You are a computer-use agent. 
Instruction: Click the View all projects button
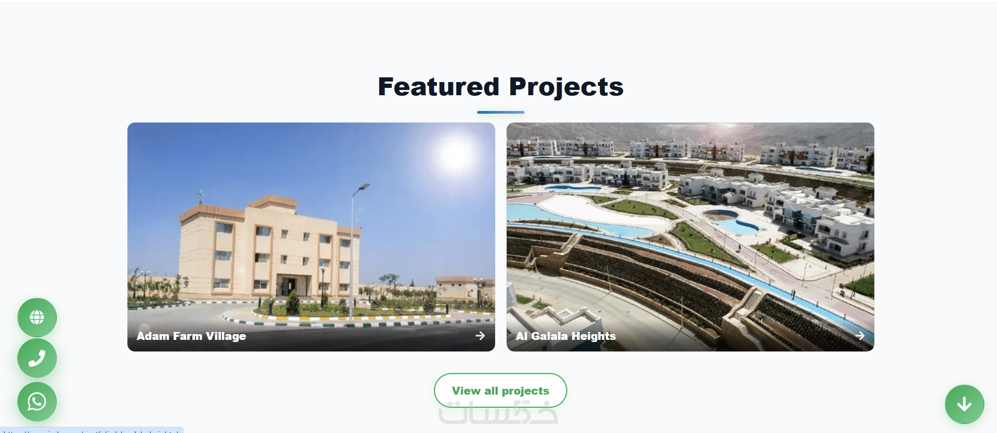coord(500,390)
